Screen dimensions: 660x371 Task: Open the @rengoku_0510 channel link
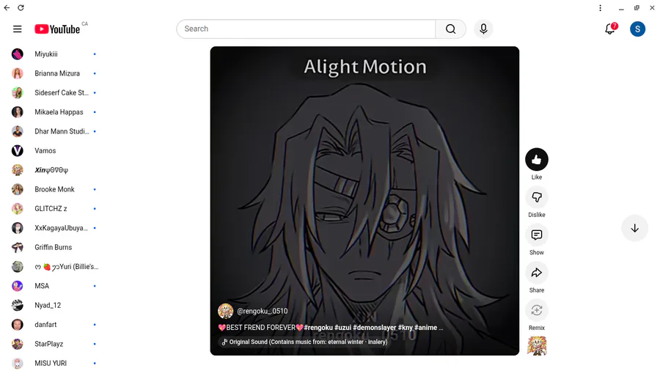click(263, 312)
